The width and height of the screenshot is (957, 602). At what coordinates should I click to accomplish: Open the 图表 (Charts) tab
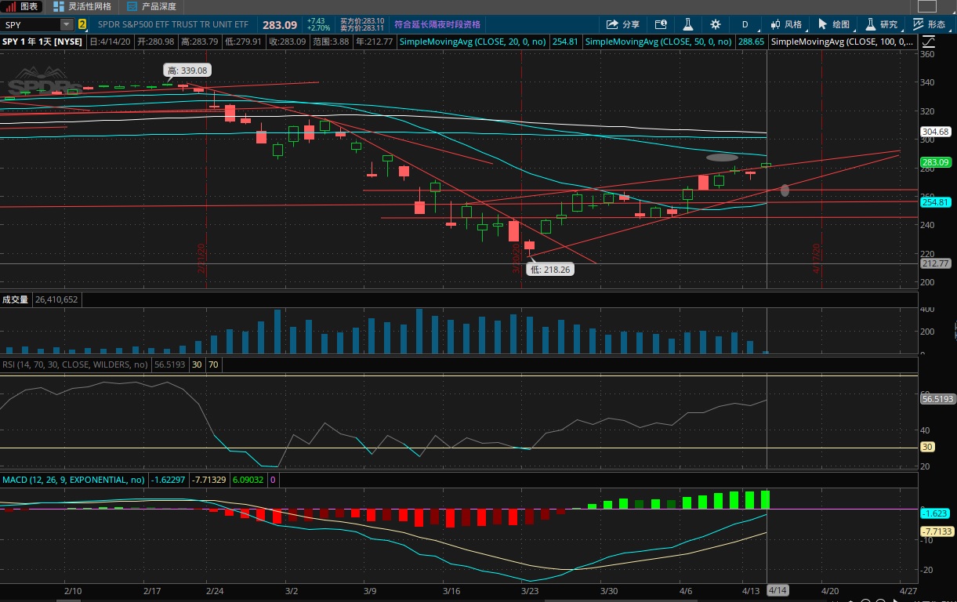[x=23, y=6]
